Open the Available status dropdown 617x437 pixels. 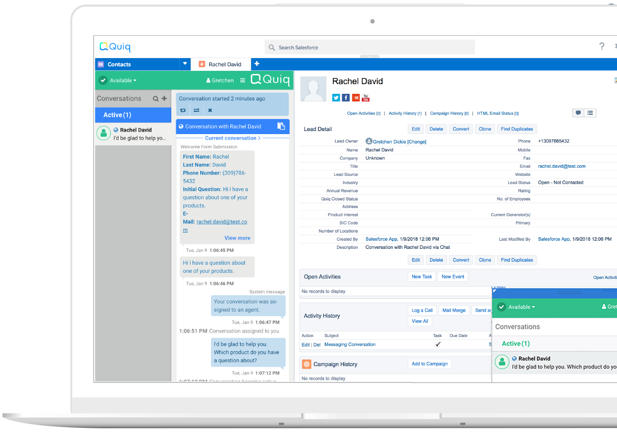123,81
